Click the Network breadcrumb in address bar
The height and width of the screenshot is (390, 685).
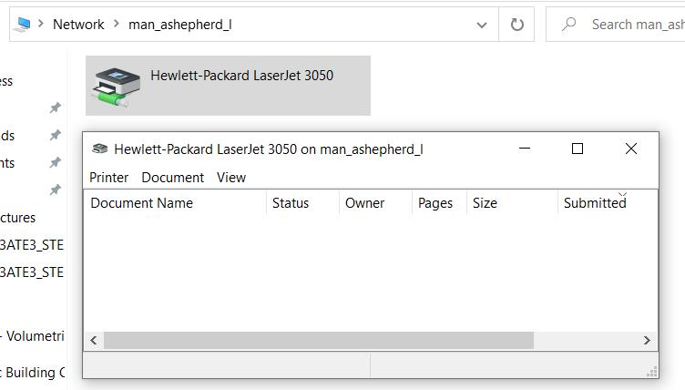(78, 25)
